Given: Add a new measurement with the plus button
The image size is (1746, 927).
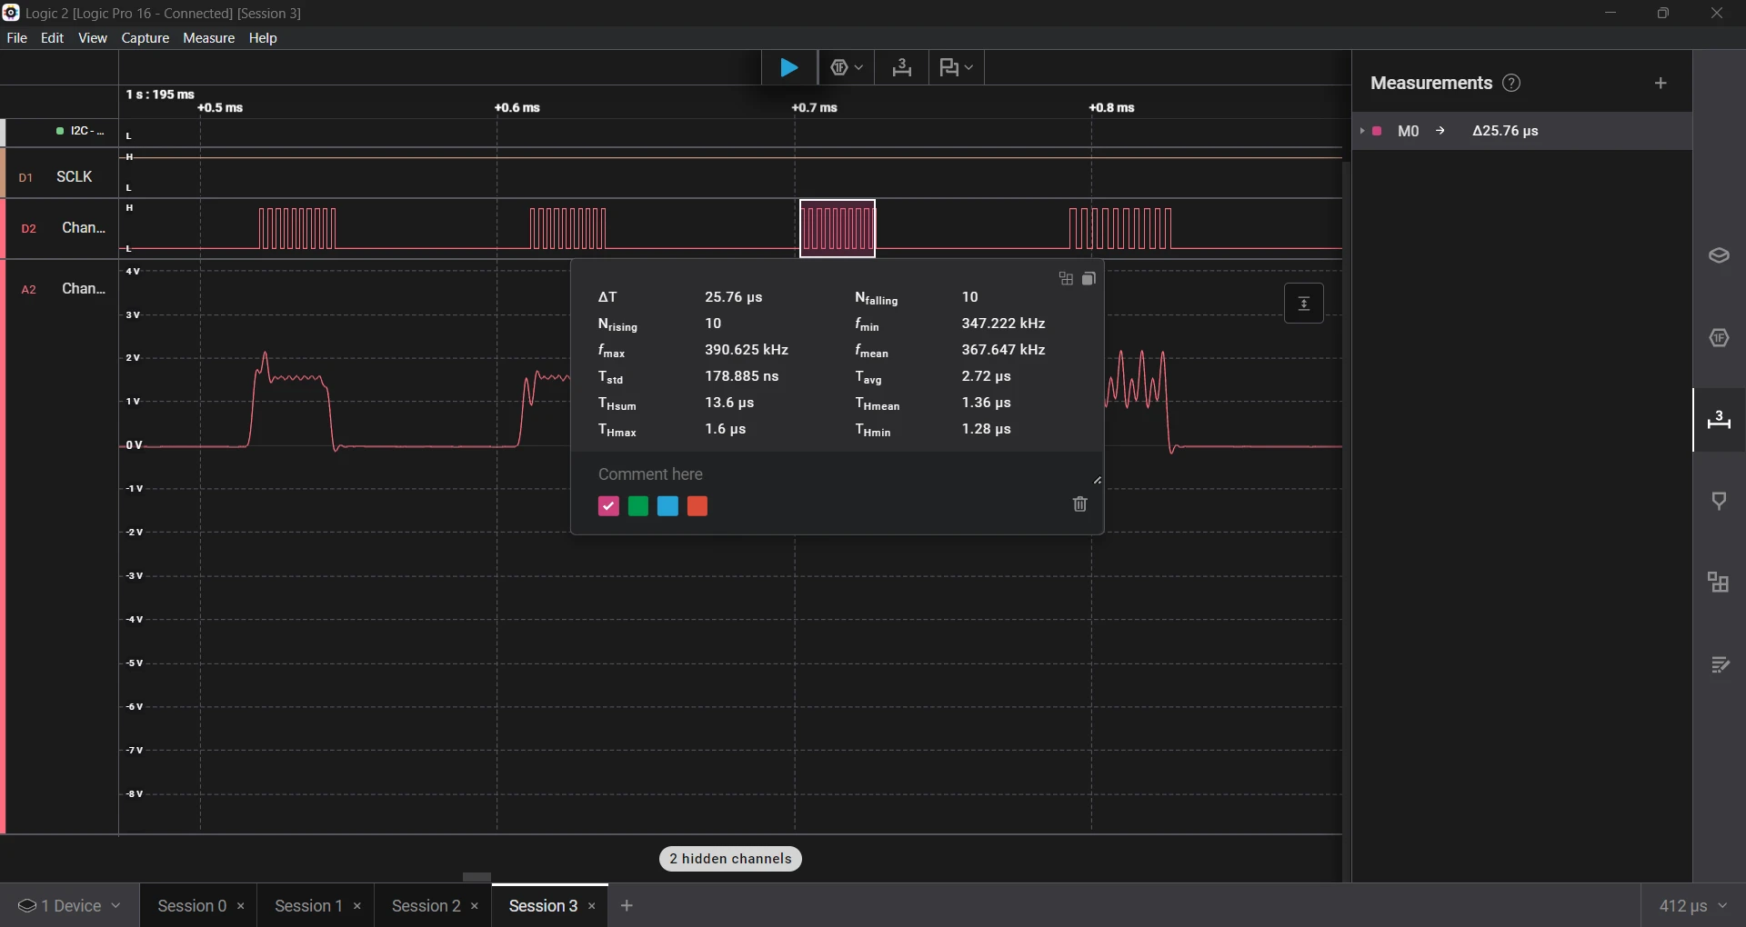Looking at the screenshot, I should (x=1660, y=83).
